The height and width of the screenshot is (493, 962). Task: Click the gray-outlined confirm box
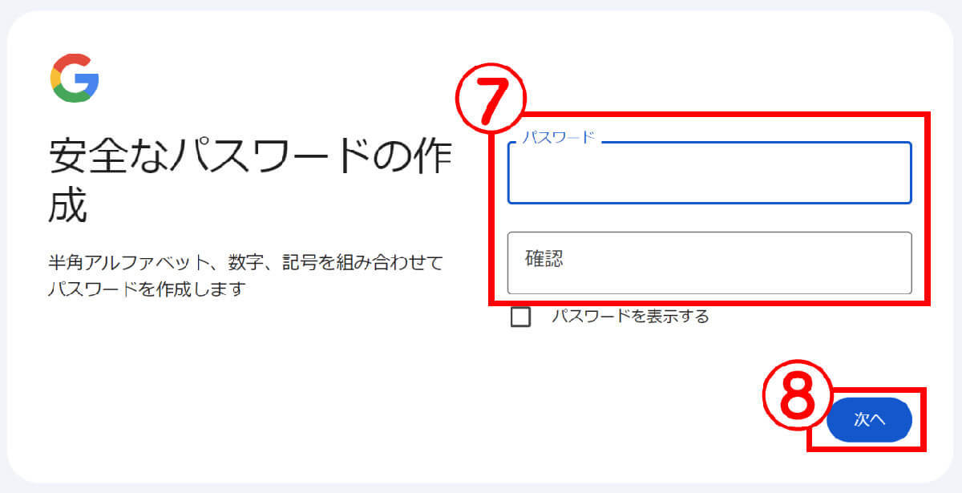709,263
